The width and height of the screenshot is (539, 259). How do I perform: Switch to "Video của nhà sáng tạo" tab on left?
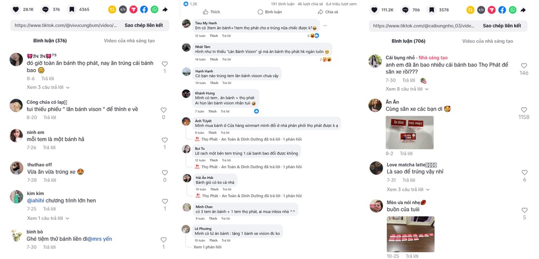point(129,41)
